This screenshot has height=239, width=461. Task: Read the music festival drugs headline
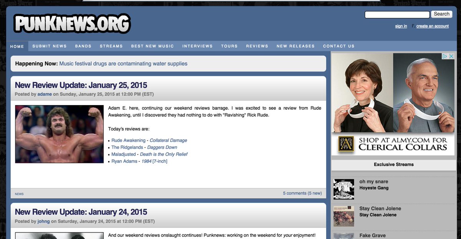[x=123, y=64]
